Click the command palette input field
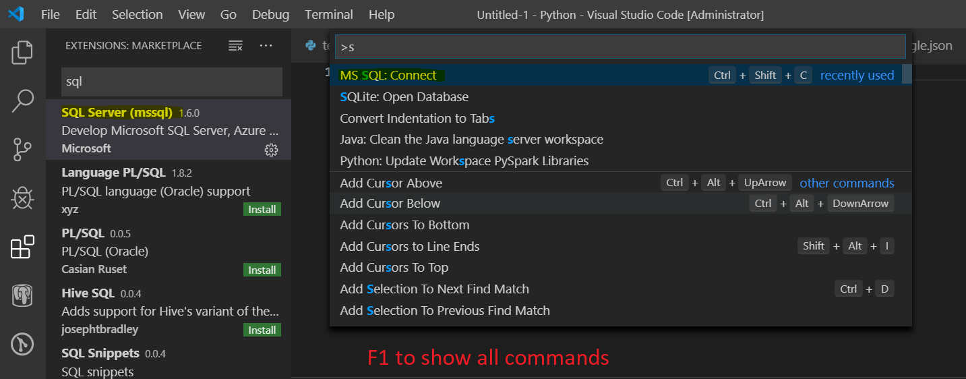The height and width of the screenshot is (379, 966). pyautogui.click(x=620, y=47)
